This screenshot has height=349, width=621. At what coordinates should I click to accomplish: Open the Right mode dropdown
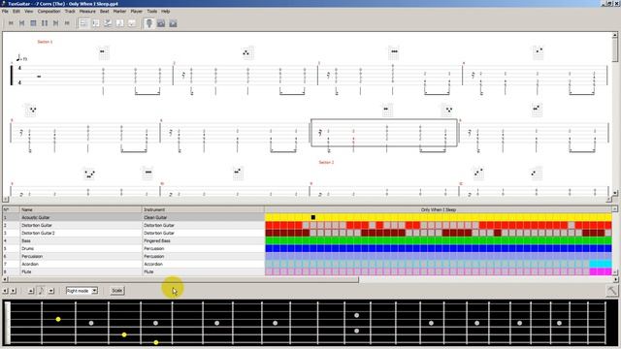tap(82, 291)
